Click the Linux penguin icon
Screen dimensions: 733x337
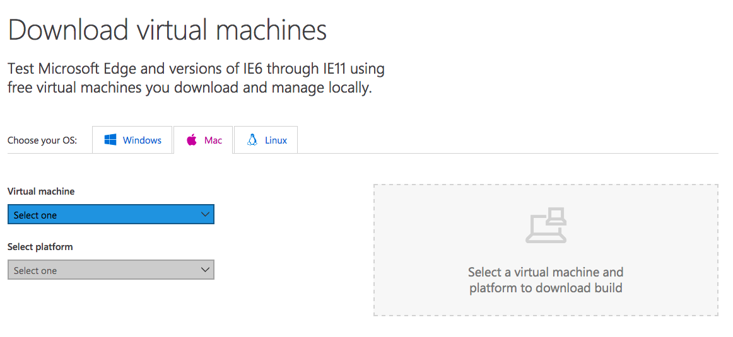[x=252, y=140]
